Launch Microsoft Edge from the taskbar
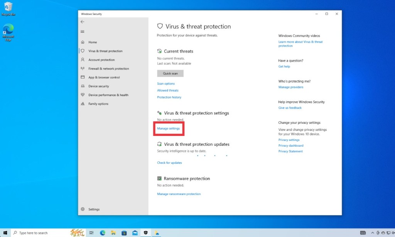This screenshot has width=395, height=237. [103, 233]
